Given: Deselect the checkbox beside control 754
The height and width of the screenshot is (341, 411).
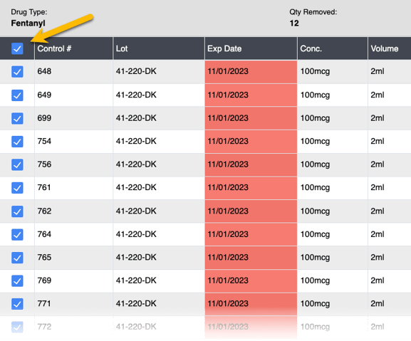Looking at the screenshot, I should coord(17,142).
